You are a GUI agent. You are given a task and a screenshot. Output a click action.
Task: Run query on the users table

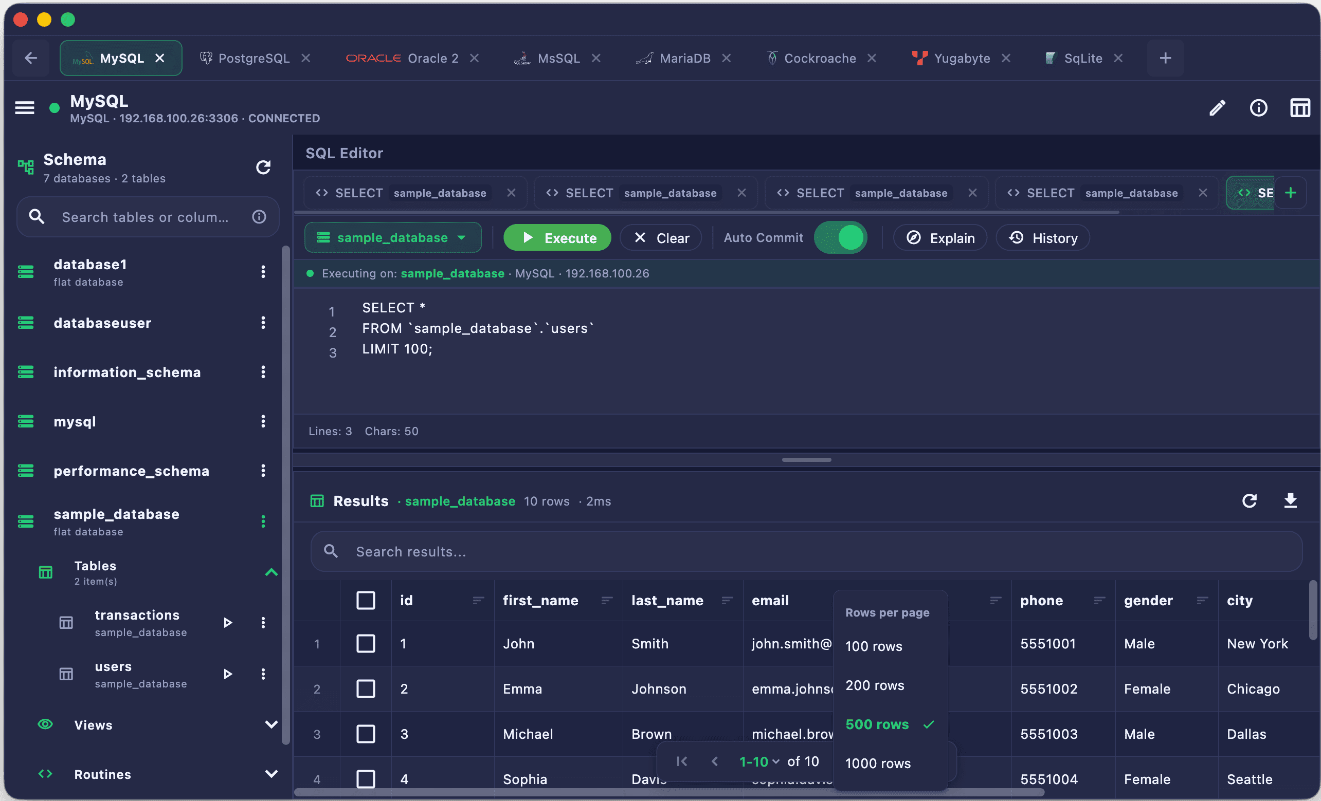tap(228, 674)
